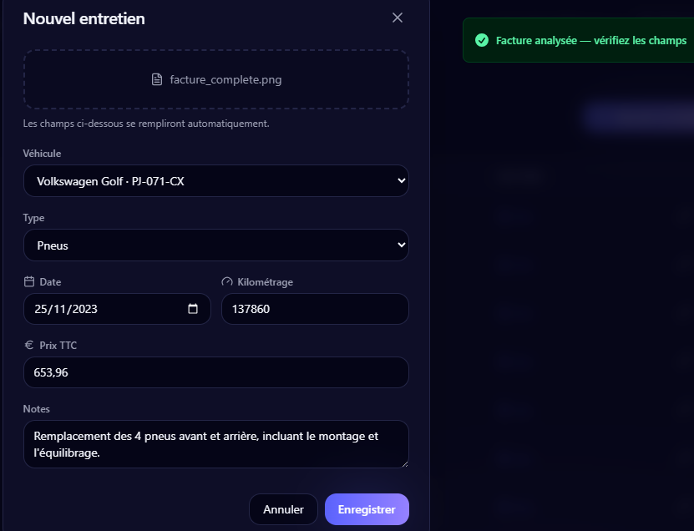Viewport: 694px width, 531px height.
Task: Click the green checkmark in the notification
Action: pos(482,40)
